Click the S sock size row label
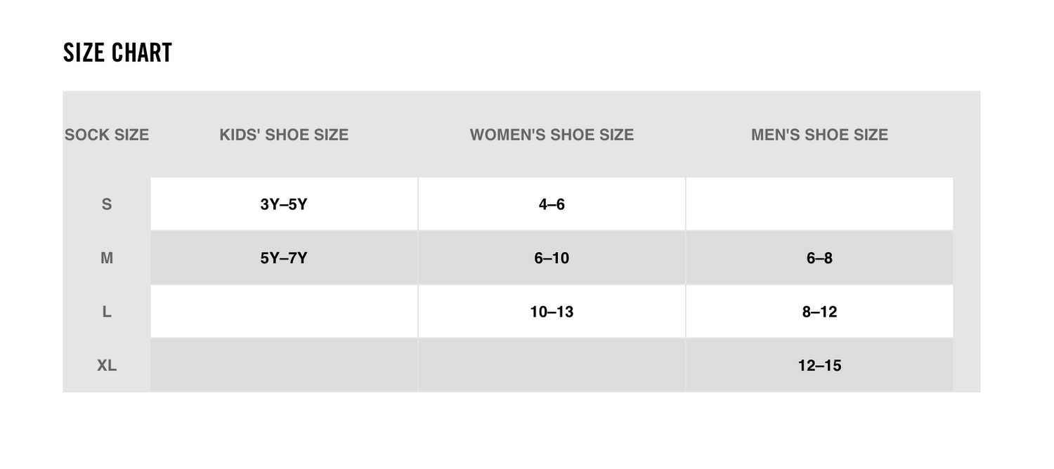Image resolution: width=1054 pixels, height=469 pixels. pos(107,204)
